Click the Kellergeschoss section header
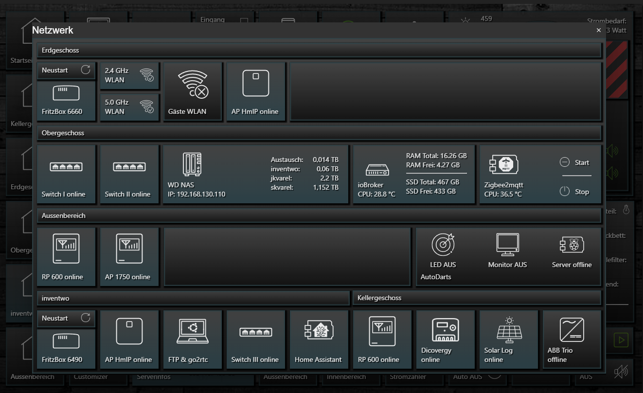The height and width of the screenshot is (393, 643). [x=477, y=298]
